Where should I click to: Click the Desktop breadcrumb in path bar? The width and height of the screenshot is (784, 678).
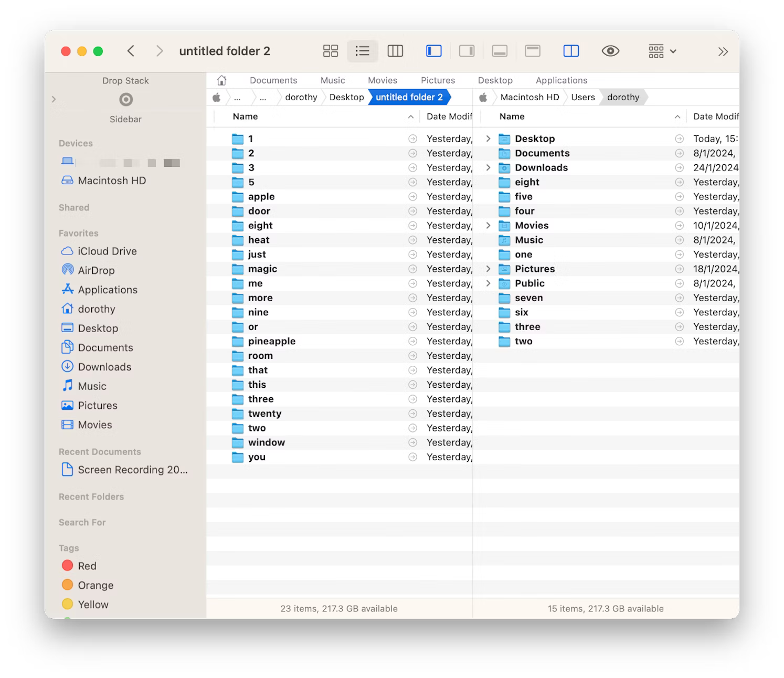(346, 97)
